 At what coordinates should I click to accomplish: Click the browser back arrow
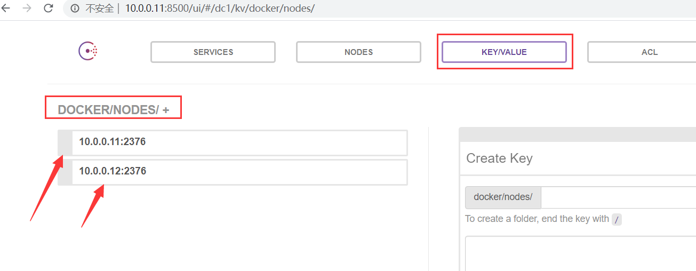click(6, 9)
